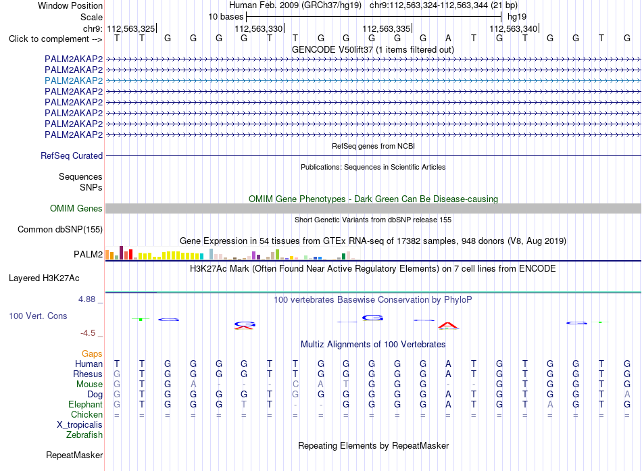Screen dimensions: 642x471
Task: Click the 112,563,325 position label
Action: [131, 28]
